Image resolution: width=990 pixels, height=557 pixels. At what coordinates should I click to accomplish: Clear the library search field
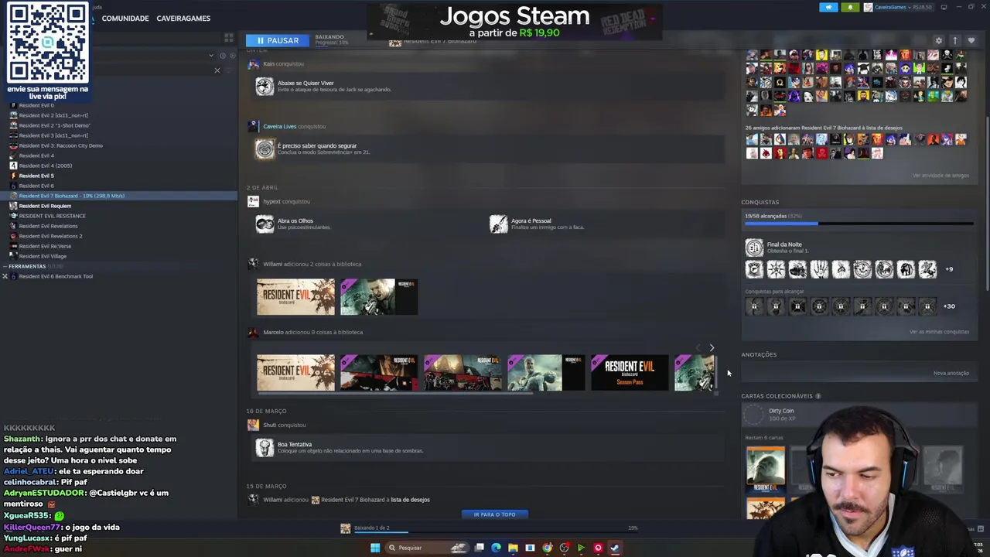(217, 70)
